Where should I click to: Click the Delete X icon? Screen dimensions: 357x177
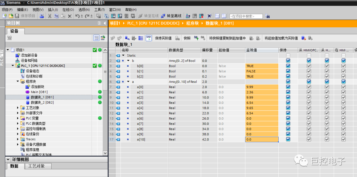[x=70, y=16]
